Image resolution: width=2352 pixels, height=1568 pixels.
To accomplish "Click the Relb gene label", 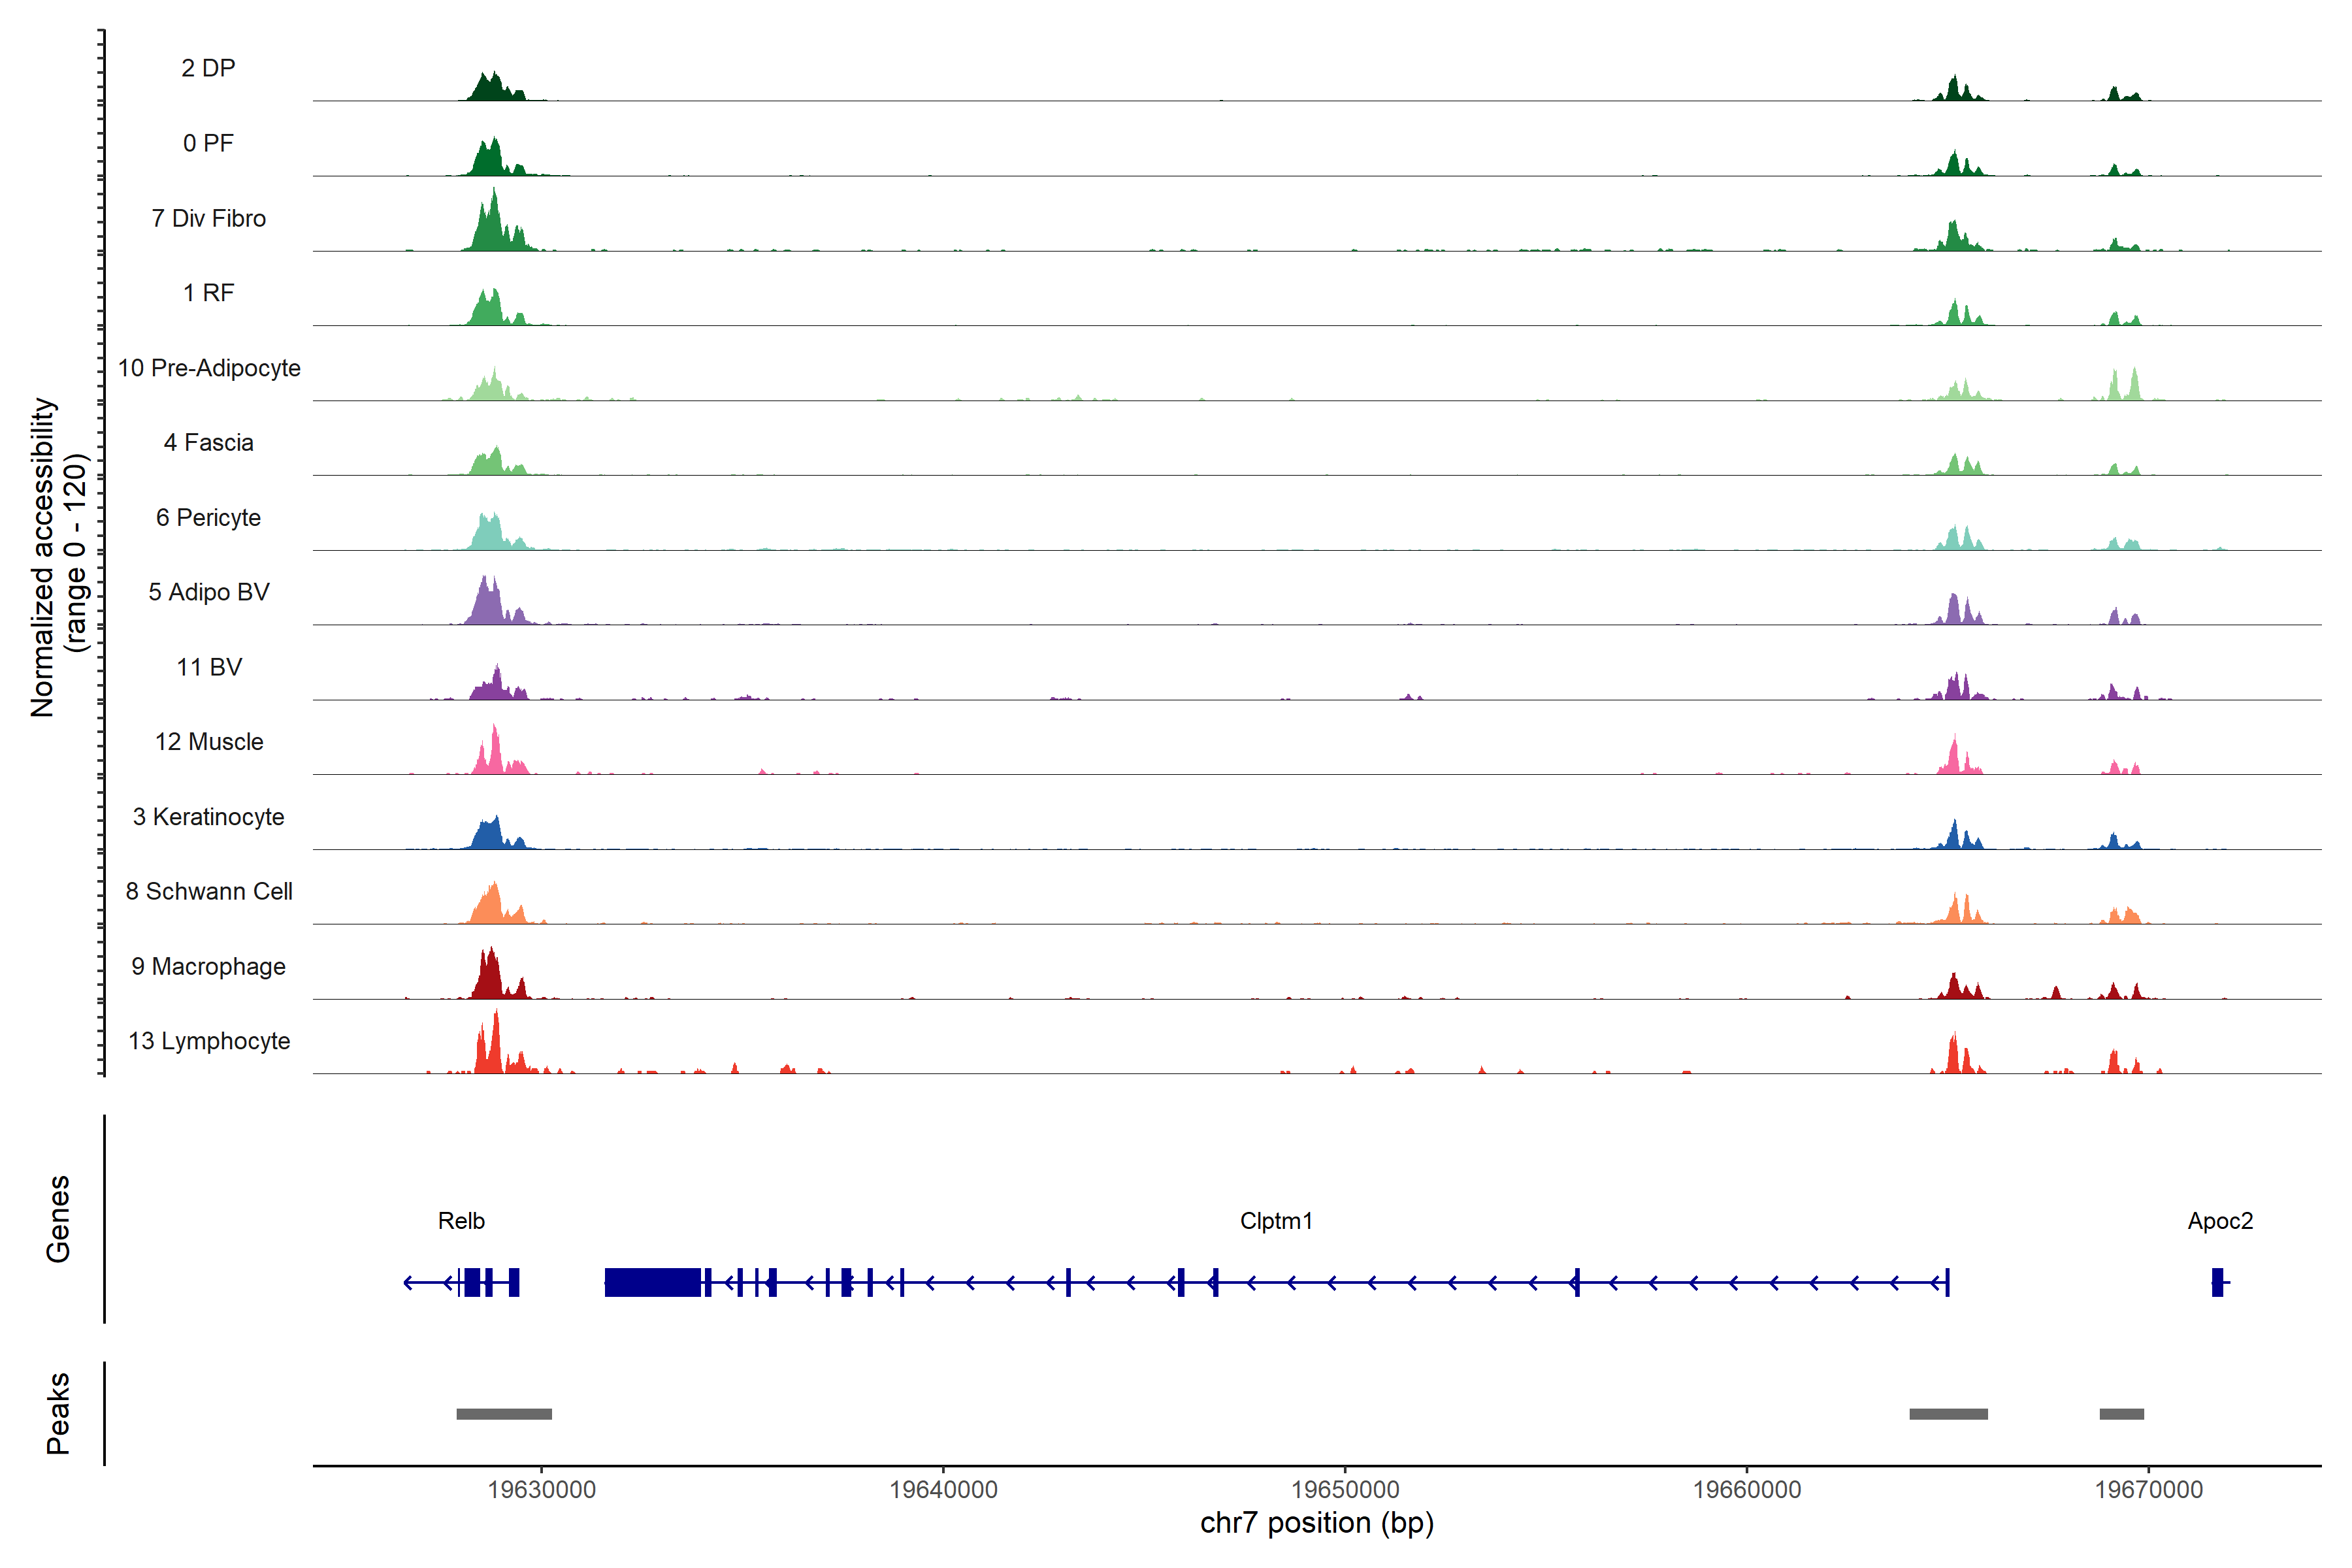I will point(461,1221).
